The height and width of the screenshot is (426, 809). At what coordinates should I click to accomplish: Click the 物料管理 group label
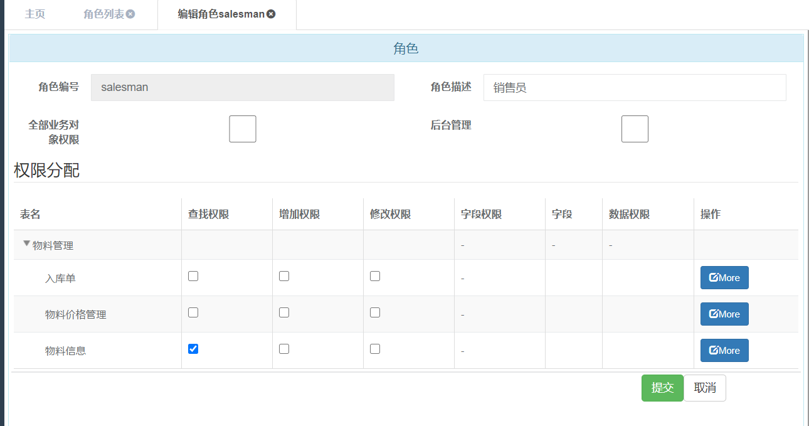pyautogui.click(x=53, y=245)
